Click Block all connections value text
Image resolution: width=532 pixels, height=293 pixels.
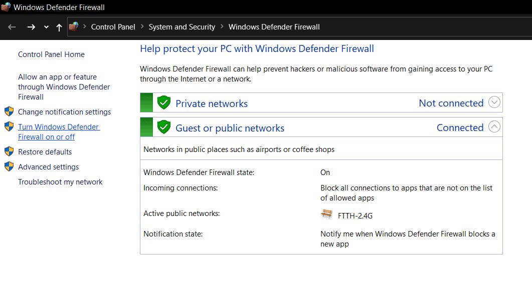tap(407, 193)
